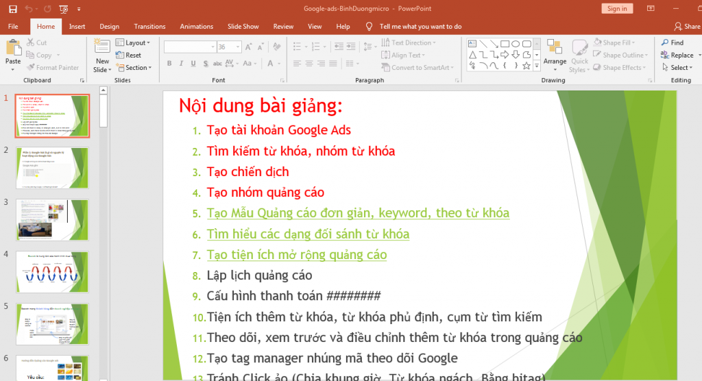Open Font dialog launcher
702x381 pixels.
[282, 81]
